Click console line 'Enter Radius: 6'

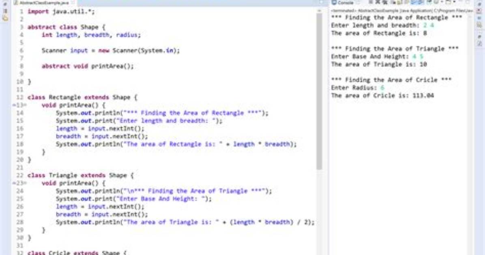click(358, 88)
